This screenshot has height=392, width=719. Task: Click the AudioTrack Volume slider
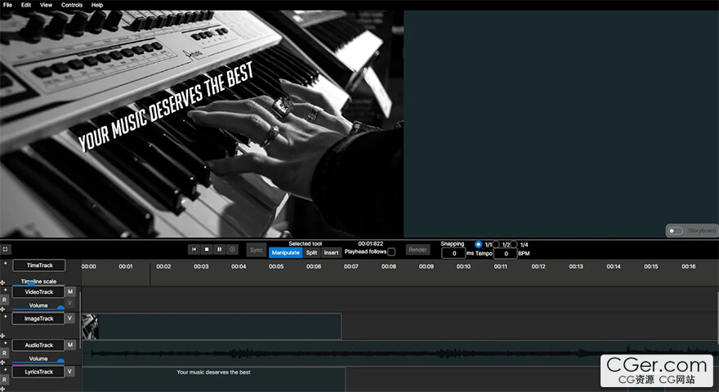(38, 362)
